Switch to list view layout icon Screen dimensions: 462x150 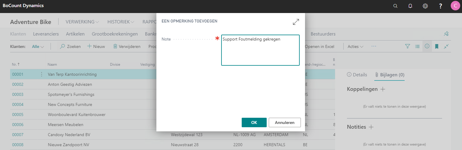point(417,46)
